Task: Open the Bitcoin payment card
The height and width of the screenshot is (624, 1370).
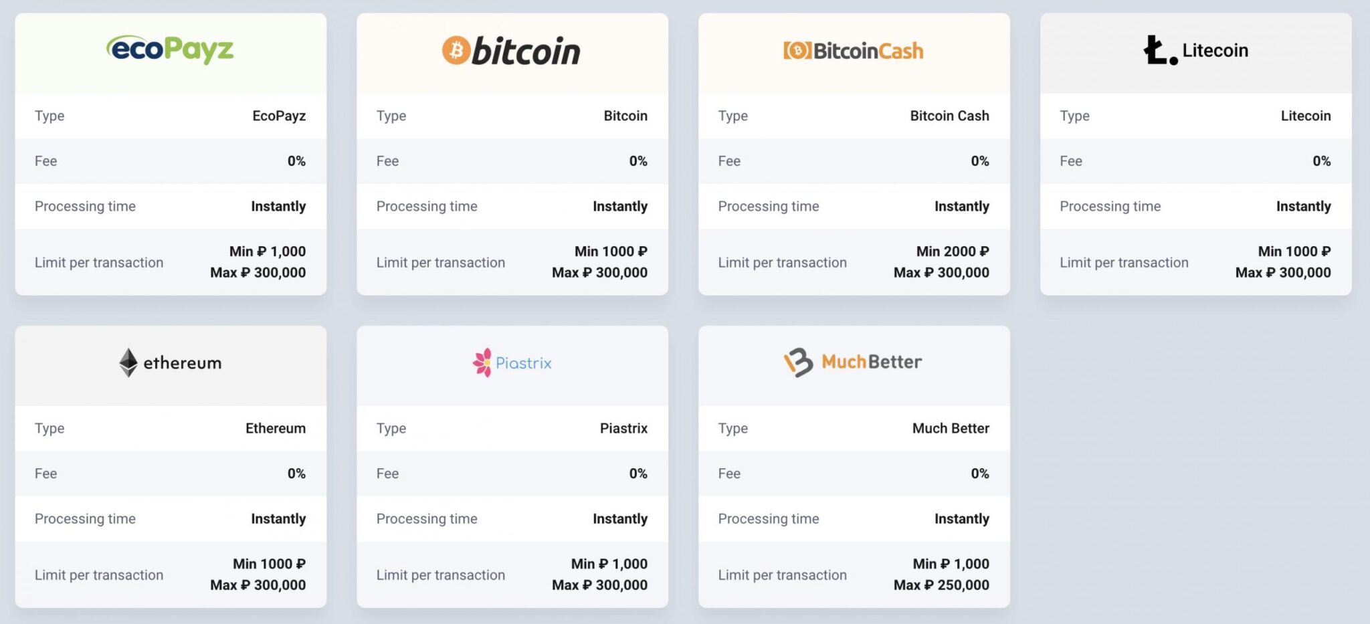Action: [512, 154]
